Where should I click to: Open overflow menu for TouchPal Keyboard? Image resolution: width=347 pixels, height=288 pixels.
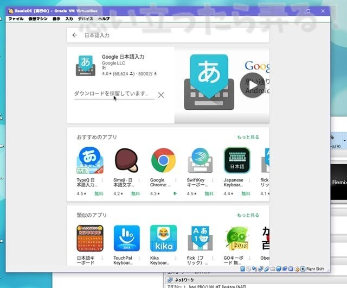(x=139, y=258)
